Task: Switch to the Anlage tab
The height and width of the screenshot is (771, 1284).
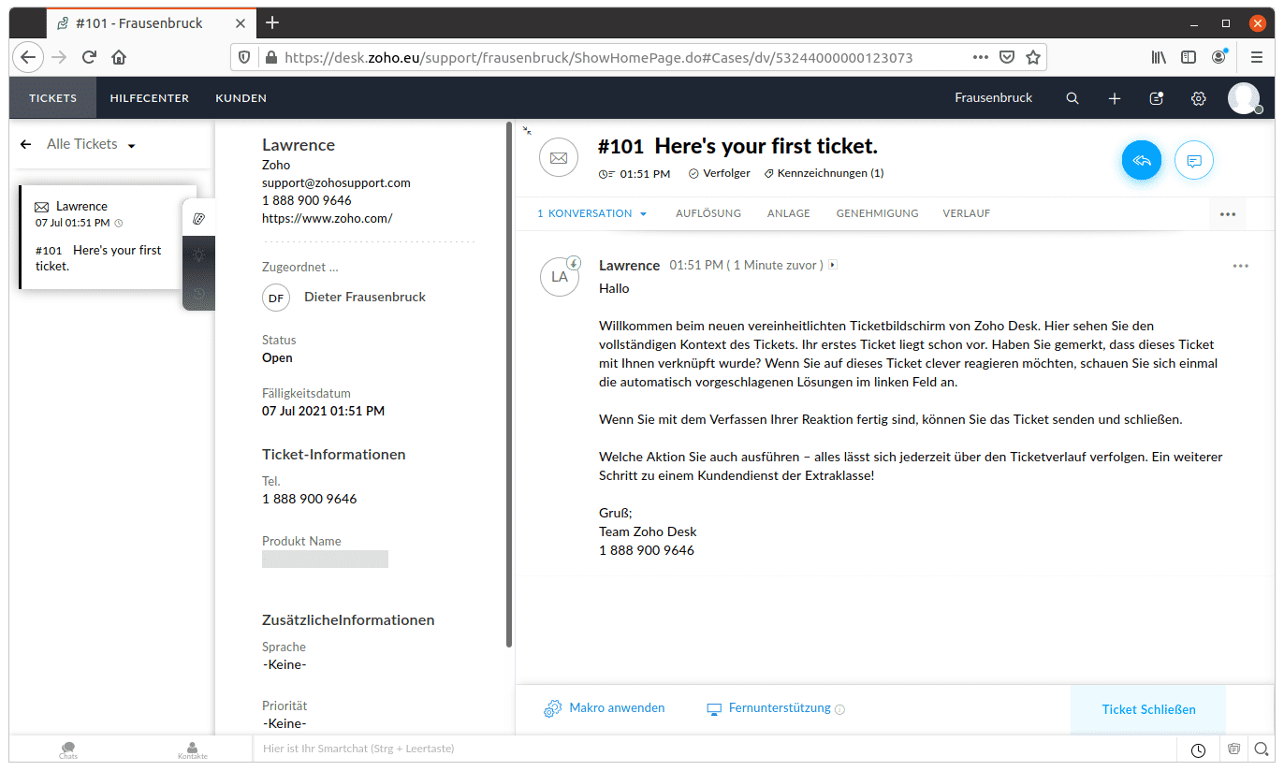Action: pyautogui.click(x=789, y=213)
